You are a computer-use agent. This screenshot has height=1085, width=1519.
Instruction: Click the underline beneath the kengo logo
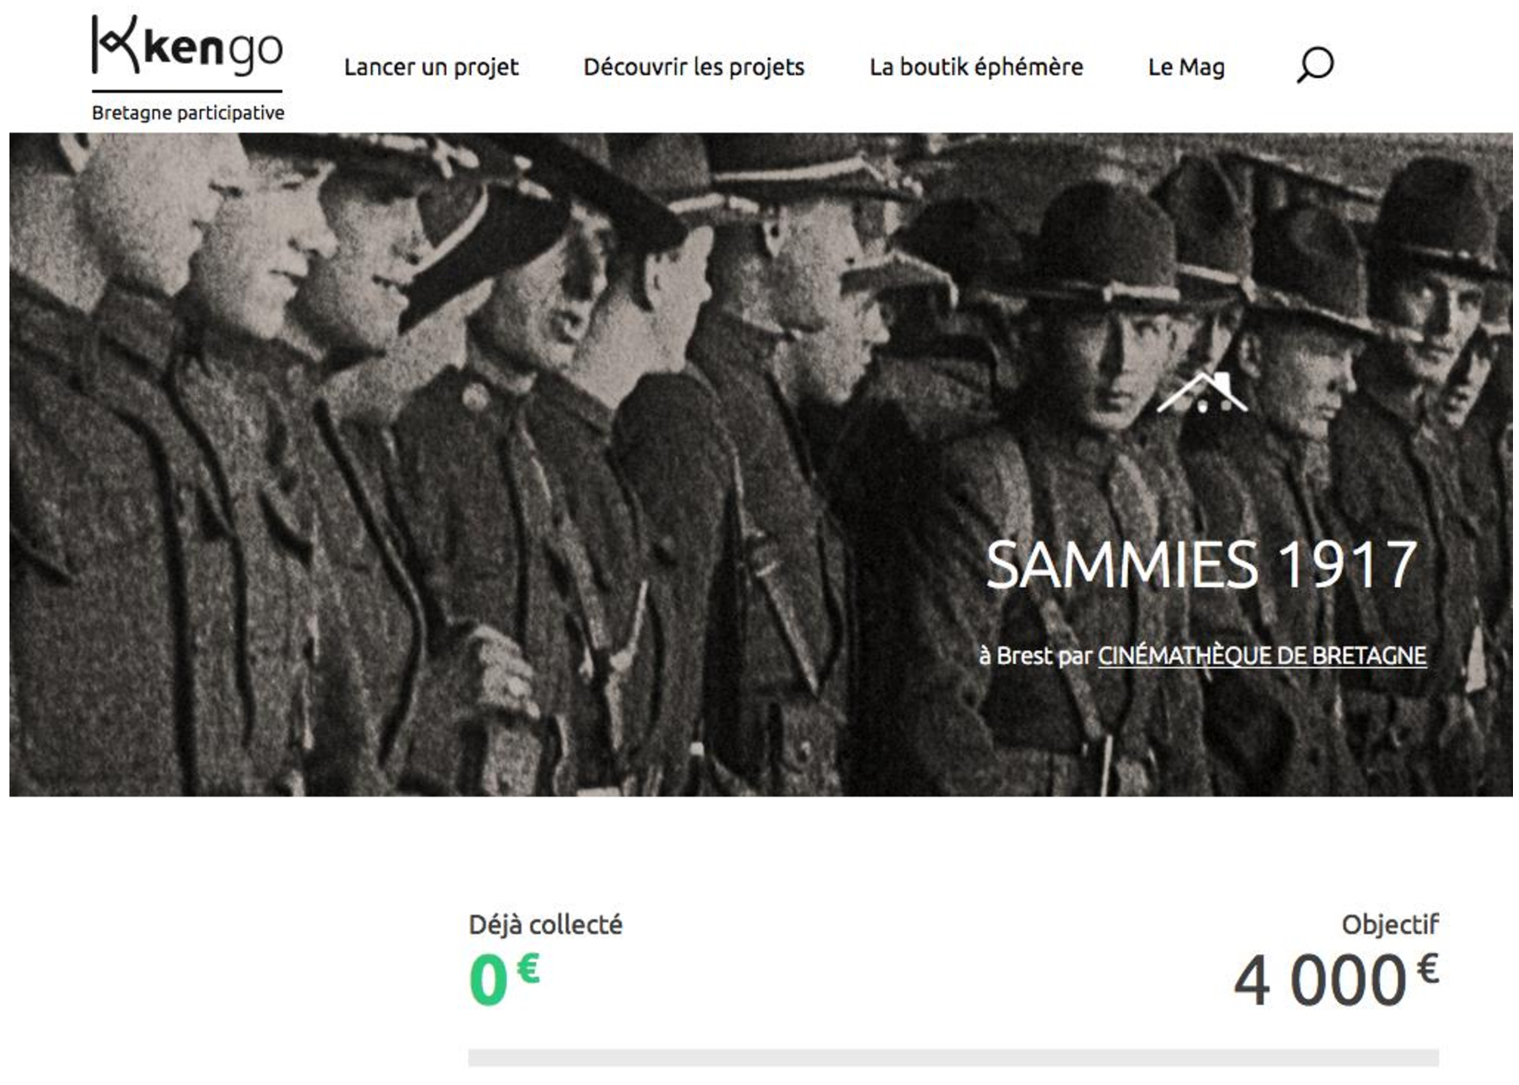click(x=187, y=90)
